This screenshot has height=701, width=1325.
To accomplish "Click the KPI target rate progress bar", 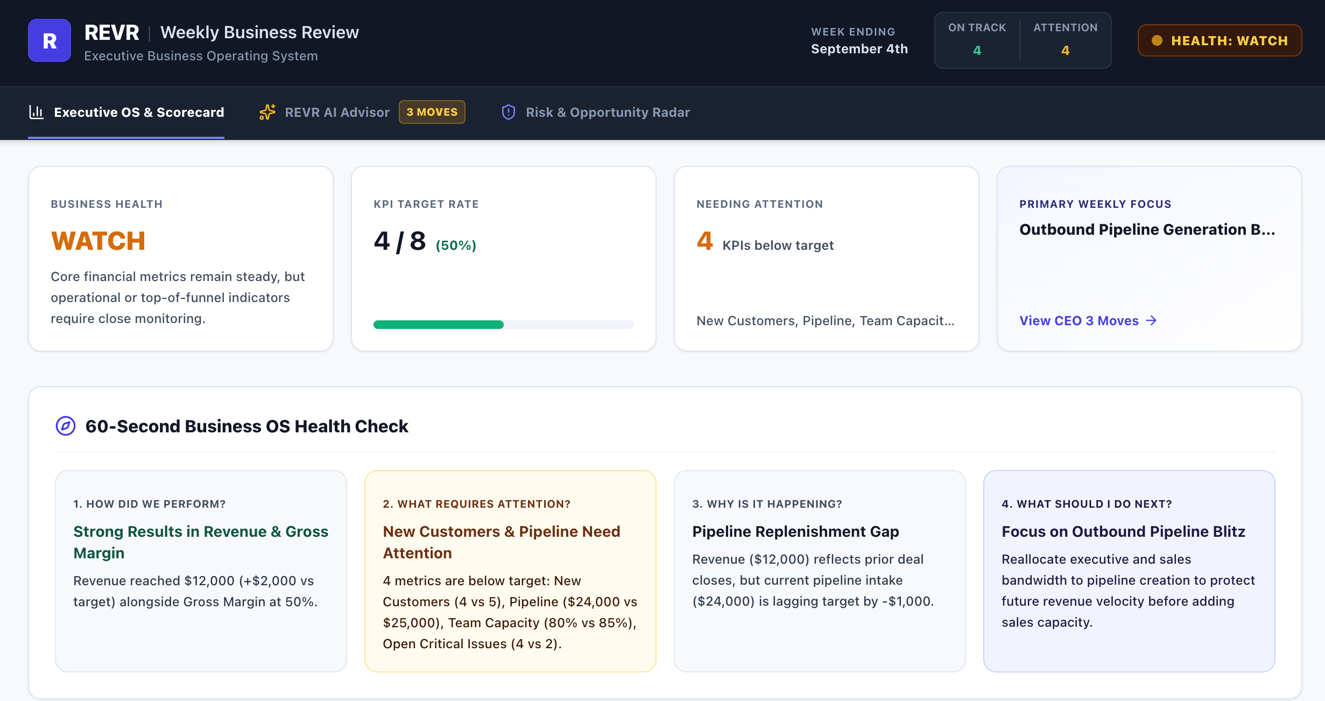I will coord(504,325).
